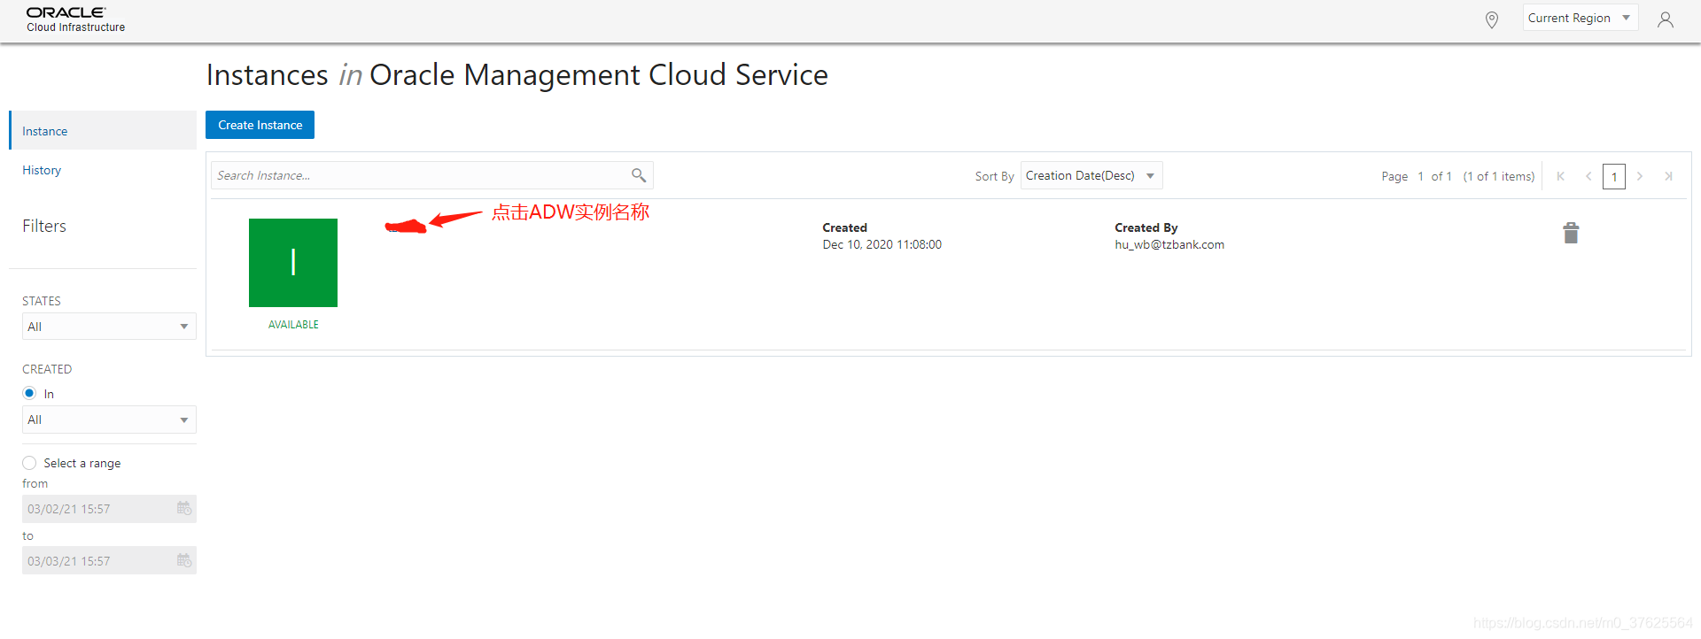This screenshot has width=1701, height=639.
Task: Click the Create Instance button
Action: [260, 125]
